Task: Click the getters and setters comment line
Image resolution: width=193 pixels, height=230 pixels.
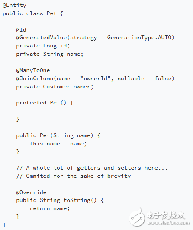Action: tap(92, 168)
